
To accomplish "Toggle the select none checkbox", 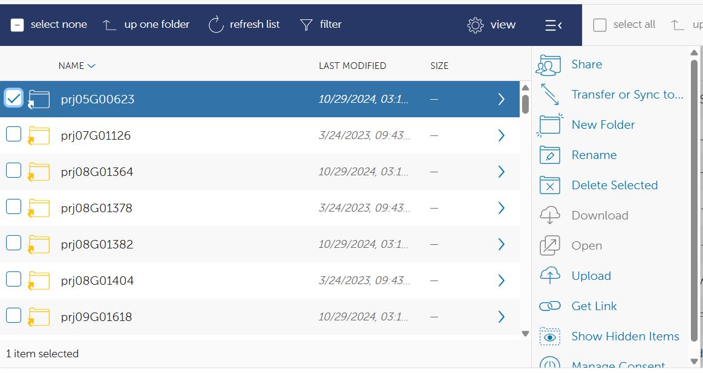I will point(17,25).
